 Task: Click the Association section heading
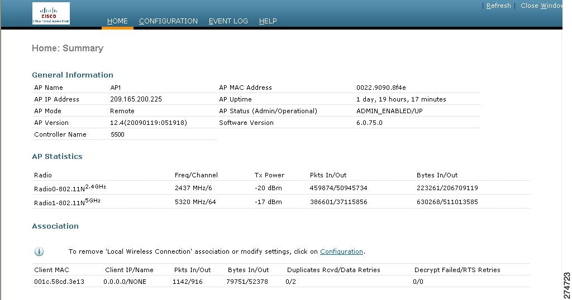coord(55,226)
